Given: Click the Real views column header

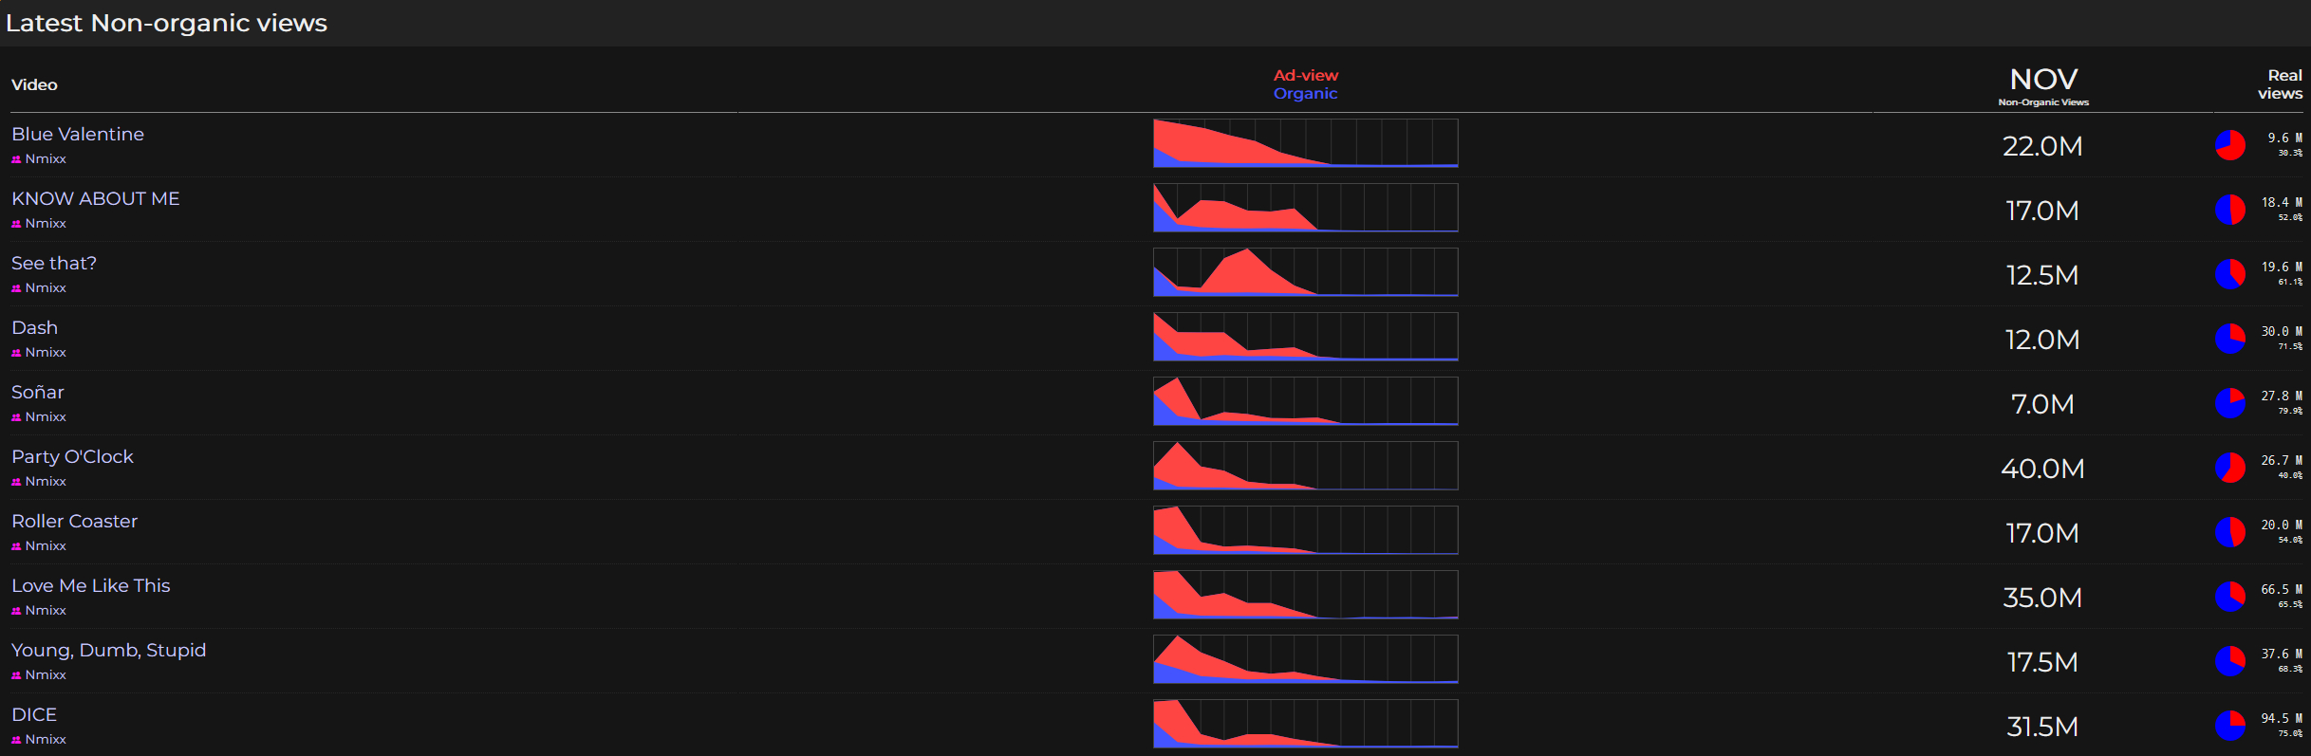Looking at the screenshot, I should coord(2281,84).
